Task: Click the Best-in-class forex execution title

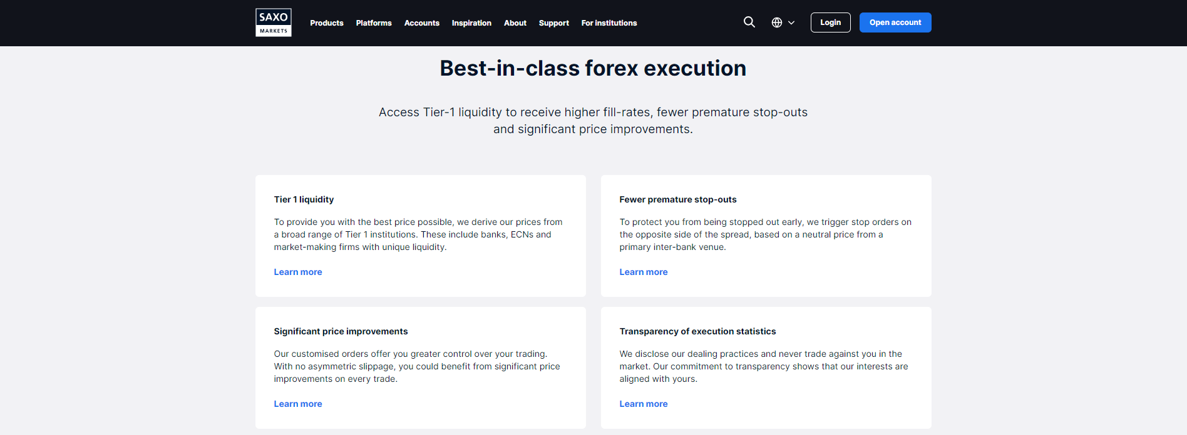Action: pyautogui.click(x=593, y=68)
